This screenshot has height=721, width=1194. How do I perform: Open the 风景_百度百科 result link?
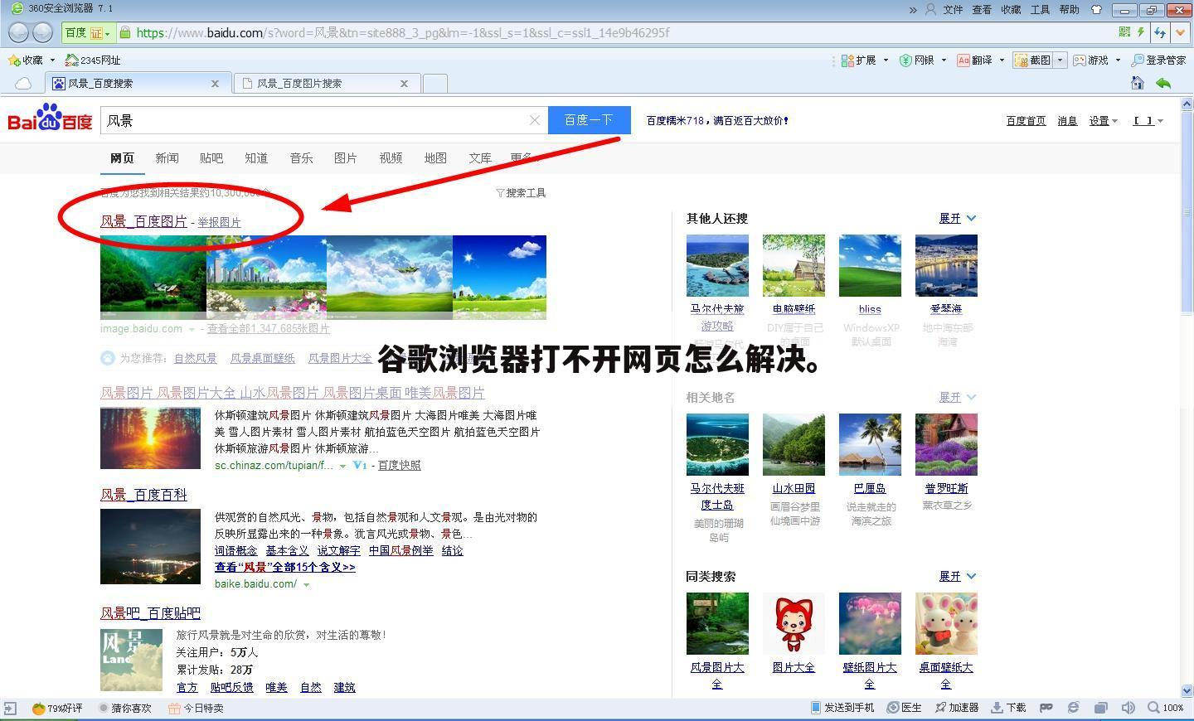click(143, 495)
